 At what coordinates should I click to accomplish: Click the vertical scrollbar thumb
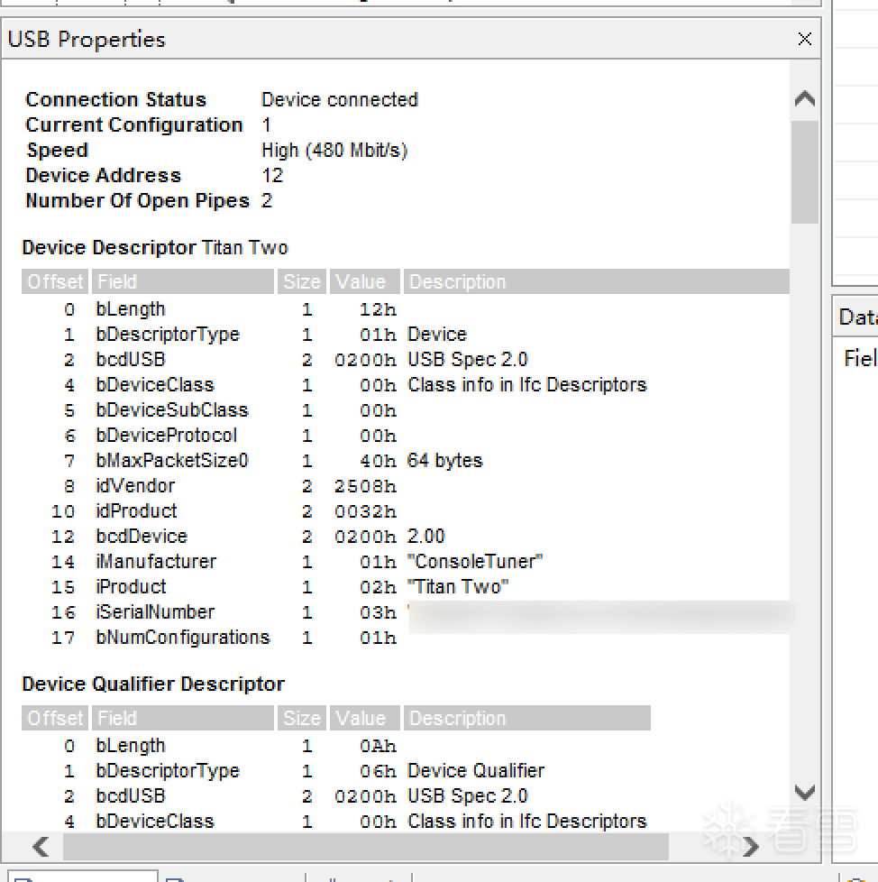(805, 172)
